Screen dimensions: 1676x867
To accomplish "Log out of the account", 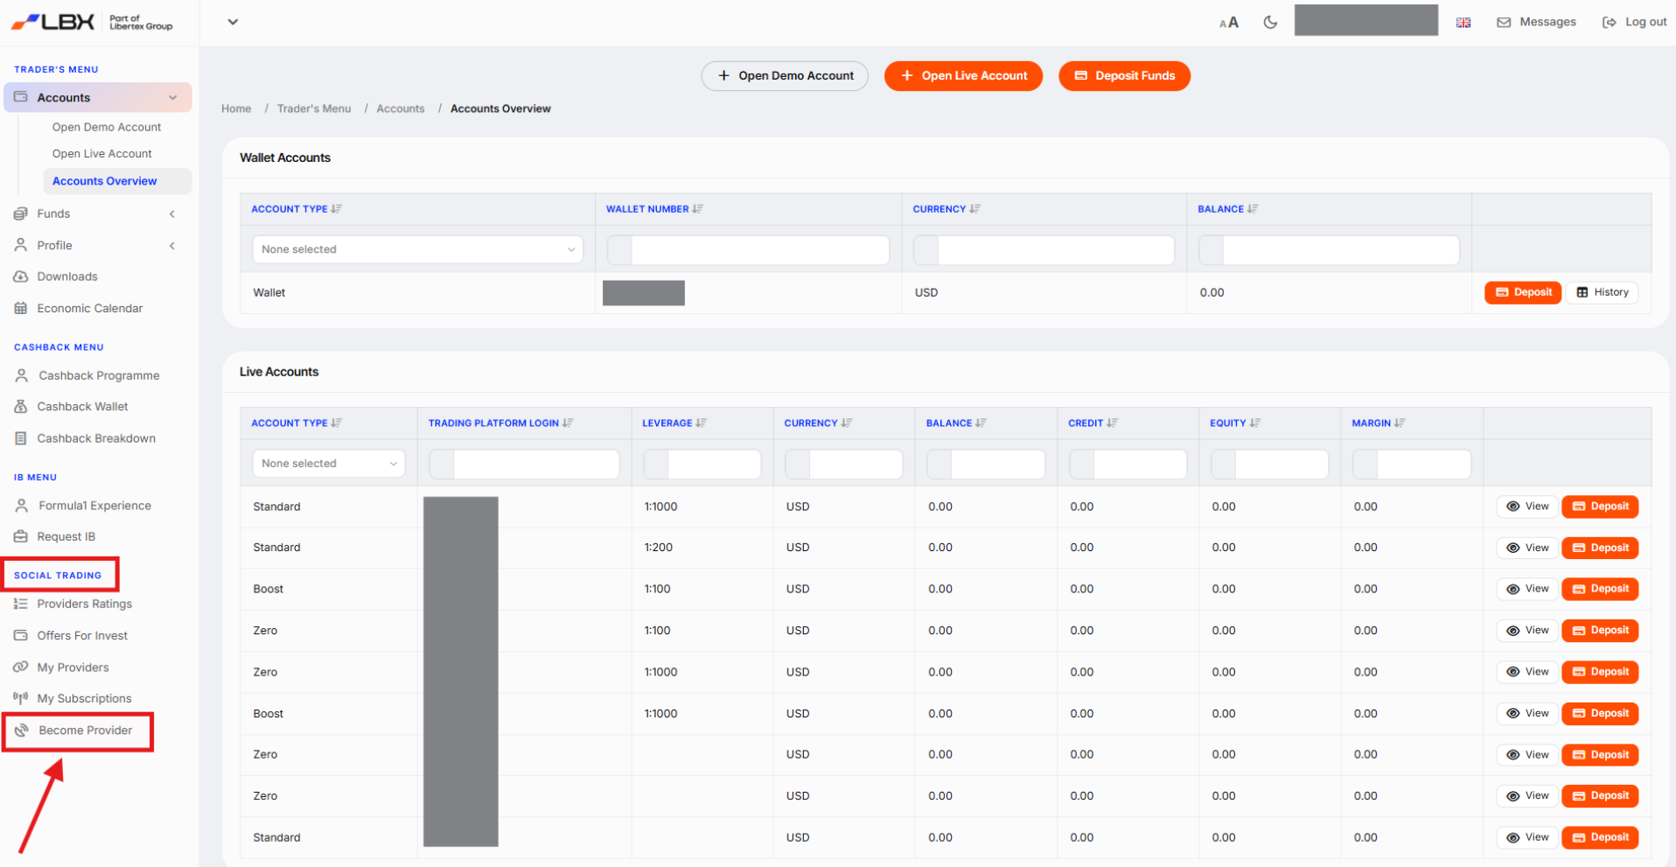I will pos(1634,22).
